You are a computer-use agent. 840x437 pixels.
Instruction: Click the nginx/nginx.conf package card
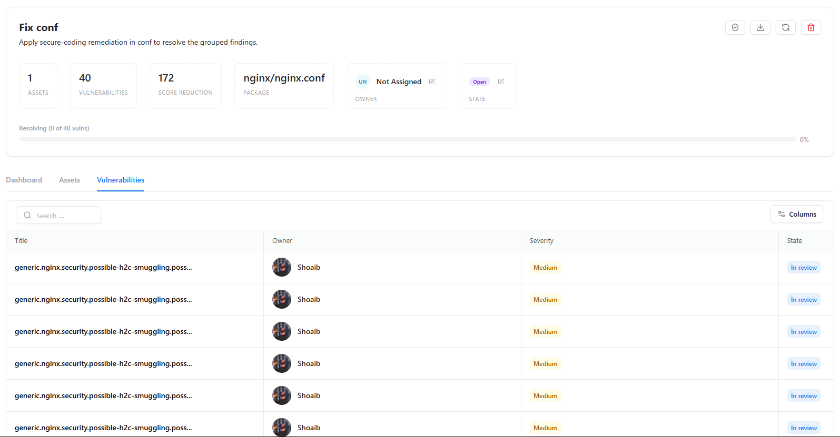[284, 86]
